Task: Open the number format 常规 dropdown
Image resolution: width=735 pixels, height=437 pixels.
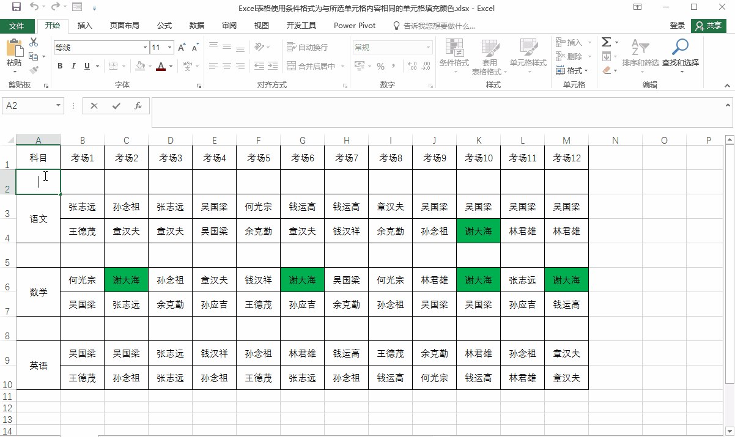Action: (427, 47)
